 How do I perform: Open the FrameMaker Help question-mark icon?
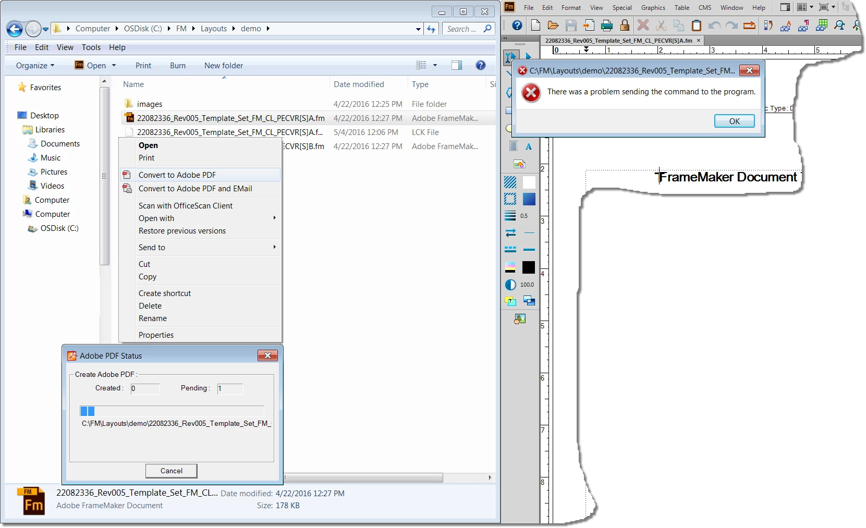pyautogui.click(x=517, y=25)
